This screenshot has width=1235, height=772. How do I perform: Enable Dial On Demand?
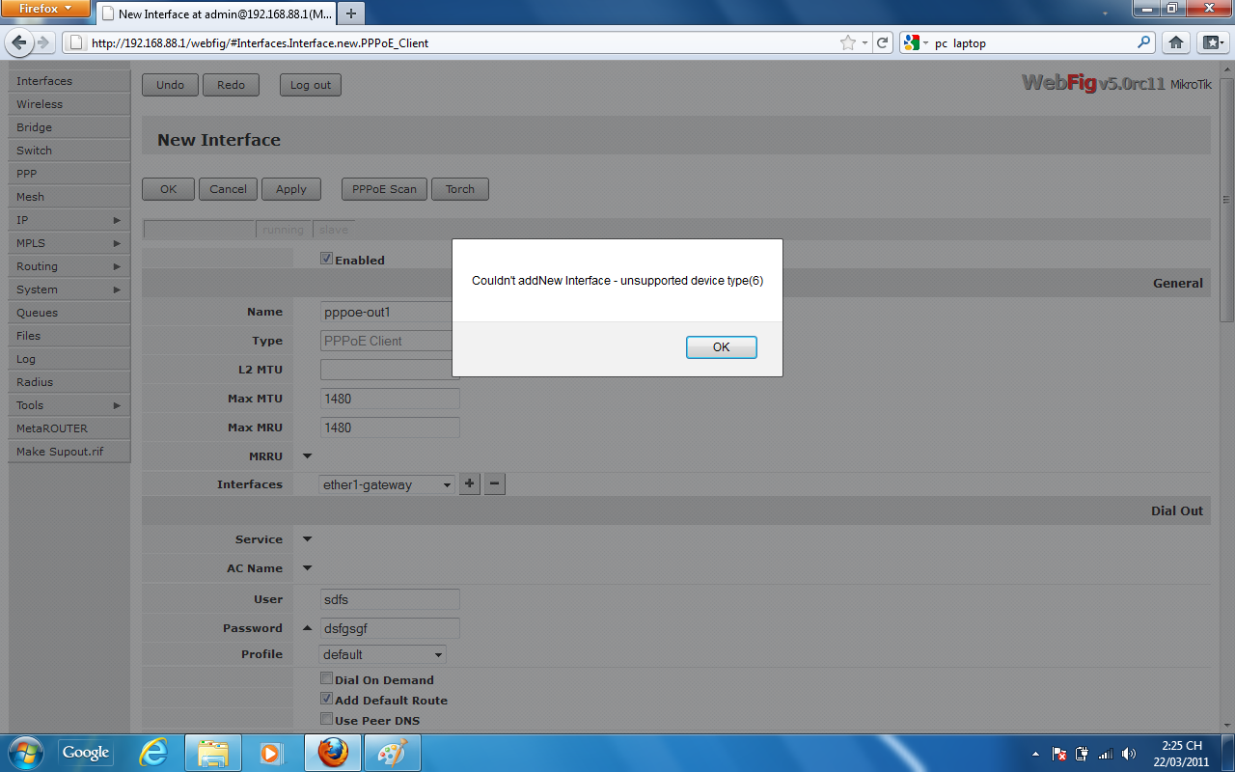point(326,677)
